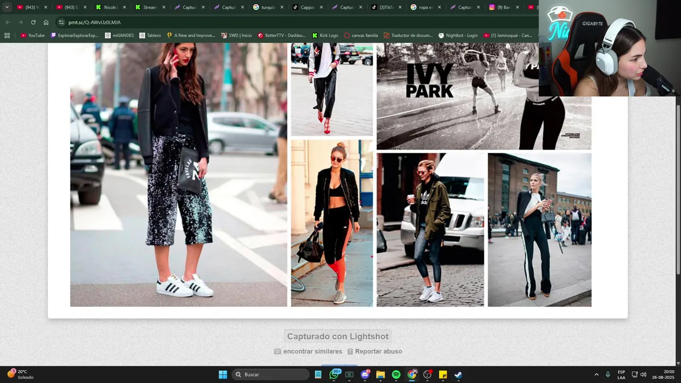
Task: Open the tab search dropdown arrow
Action: pos(7,7)
